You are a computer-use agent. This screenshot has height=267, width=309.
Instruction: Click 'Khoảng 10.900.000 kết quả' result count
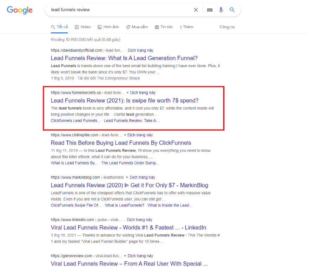(76, 40)
